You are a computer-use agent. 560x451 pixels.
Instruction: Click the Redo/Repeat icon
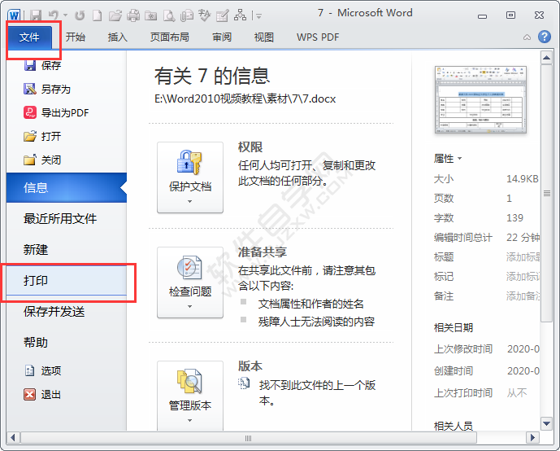click(x=80, y=15)
